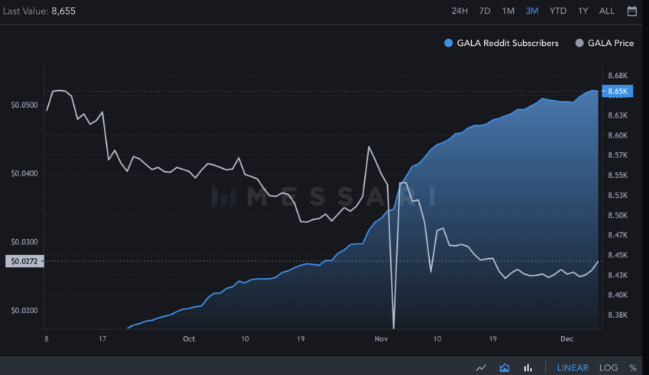Click the 8.65K value label
Screen dimensions: 649x375
tap(618, 91)
